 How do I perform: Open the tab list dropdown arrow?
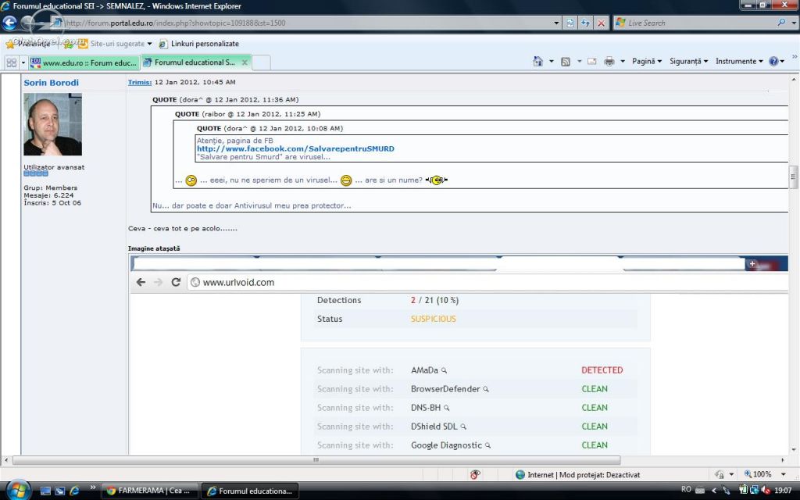(23, 62)
